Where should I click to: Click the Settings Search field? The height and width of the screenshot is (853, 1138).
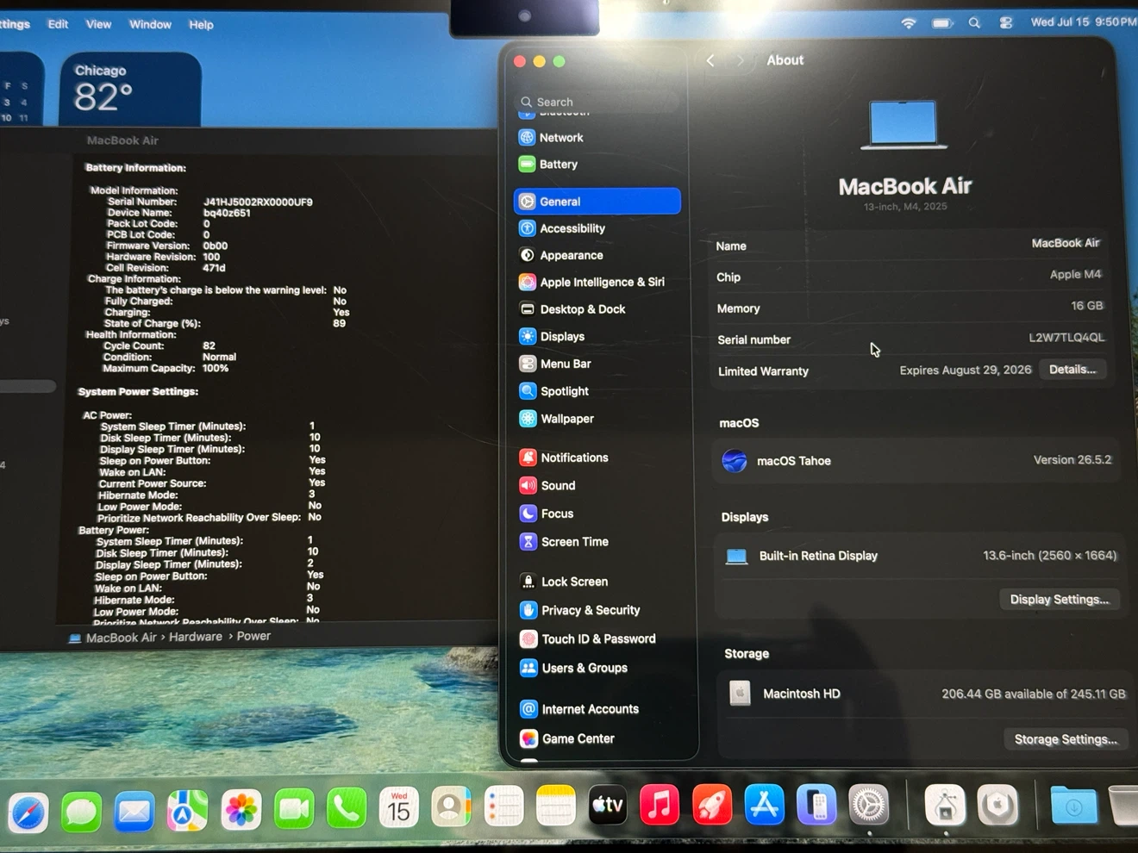tap(597, 102)
